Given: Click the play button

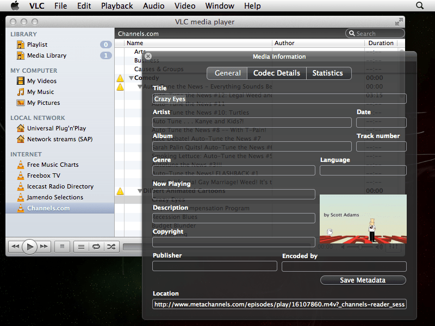Looking at the screenshot, I should click(x=30, y=247).
